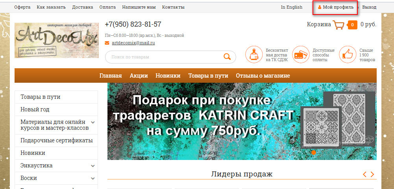Click the envelope icon beside email
394x189 pixels.
tap(107, 43)
